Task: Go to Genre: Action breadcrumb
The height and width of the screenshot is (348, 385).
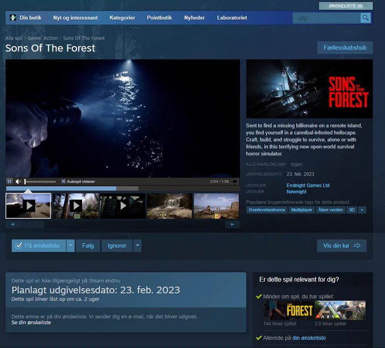Action: click(x=42, y=38)
